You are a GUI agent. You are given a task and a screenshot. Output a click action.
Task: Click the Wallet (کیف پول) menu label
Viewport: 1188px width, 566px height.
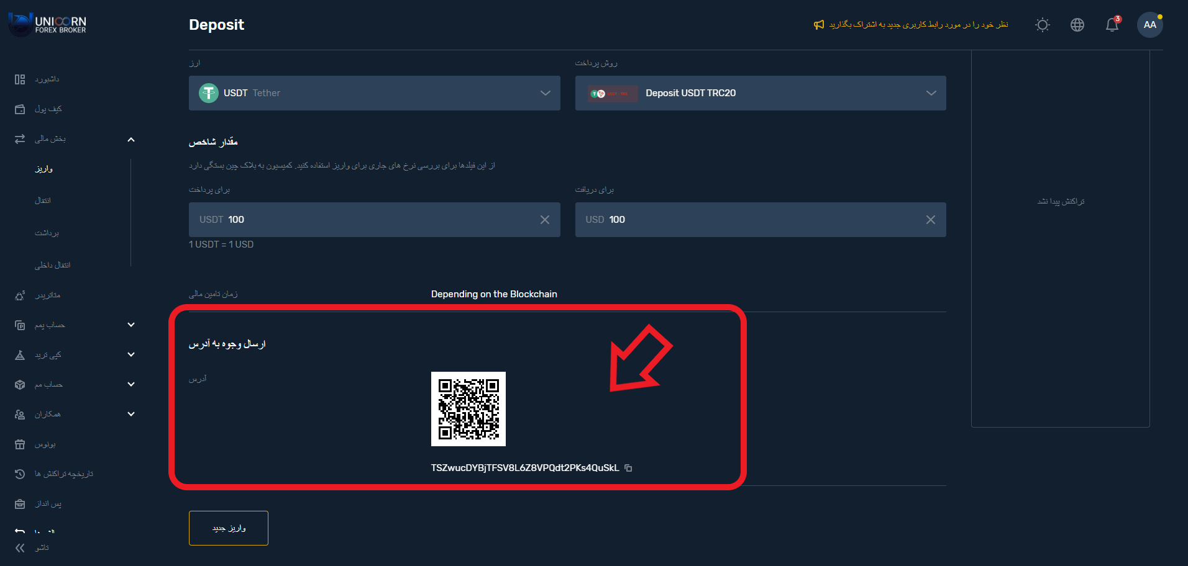pyautogui.click(x=48, y=109)
